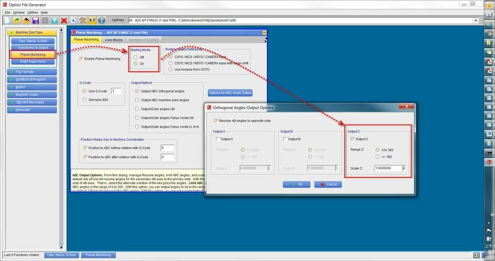Open the File menu

tap(7, 12)
